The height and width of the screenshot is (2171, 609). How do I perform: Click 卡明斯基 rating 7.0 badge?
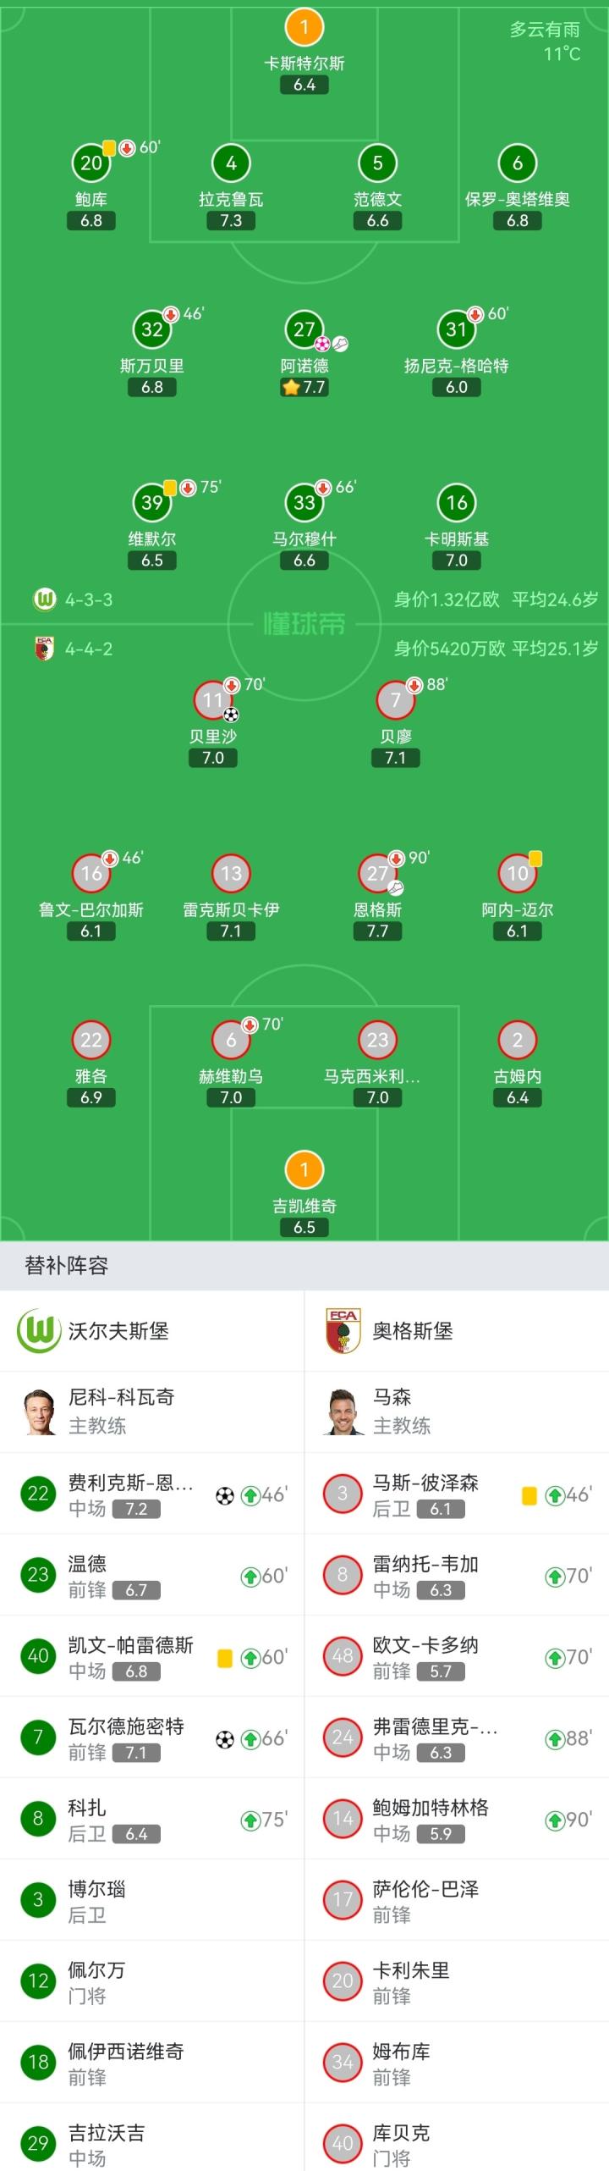point(457,561)
